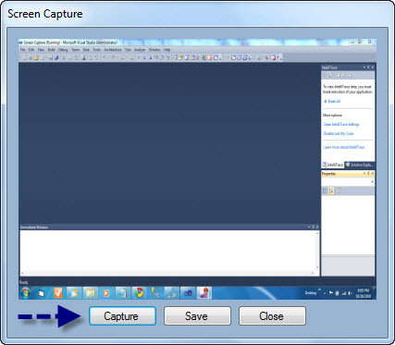Image resolution: width=395 pixels, height=345 pixels.
Task: Open the Windows Start orb
Action: 25,292
